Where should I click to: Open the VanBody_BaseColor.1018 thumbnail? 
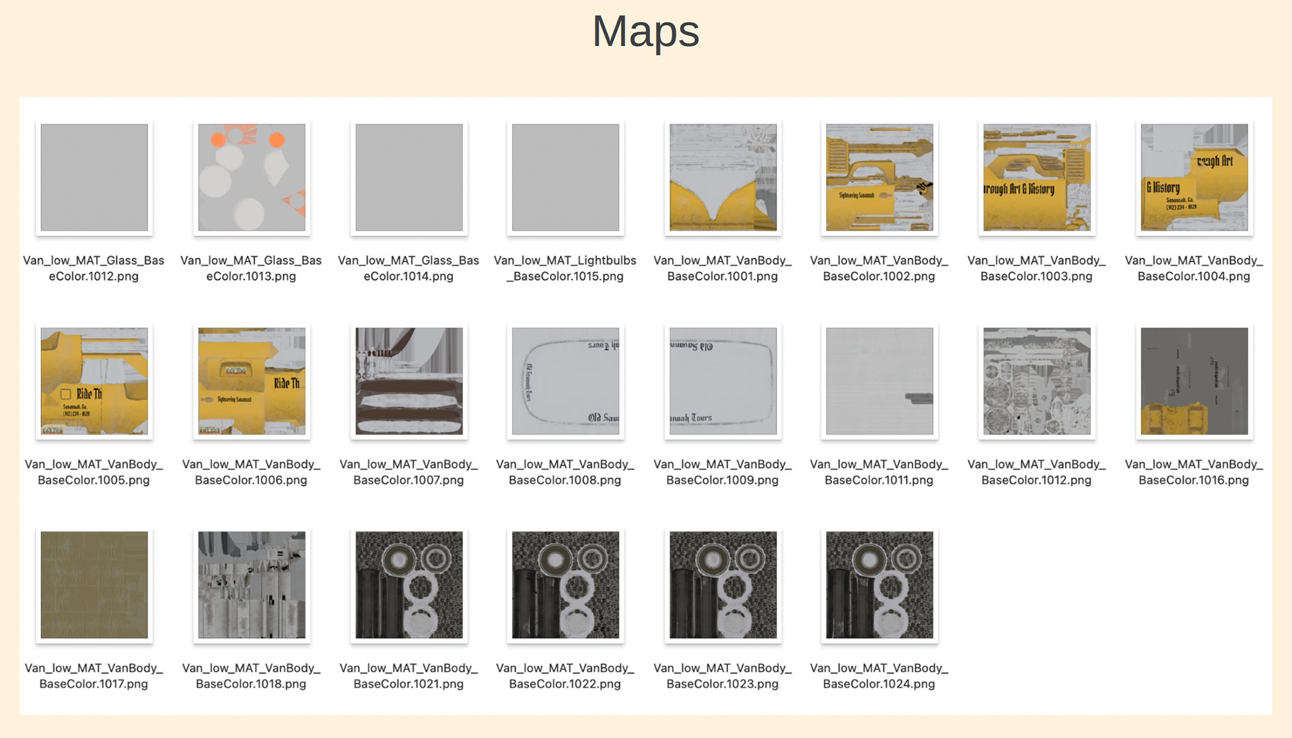(x=252, y=585)
